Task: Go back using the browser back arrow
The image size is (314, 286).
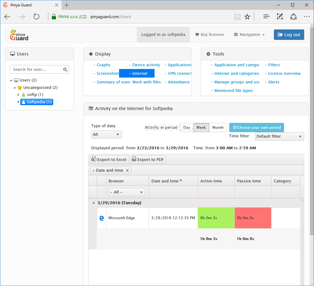Action: click(x=7, y=17)
